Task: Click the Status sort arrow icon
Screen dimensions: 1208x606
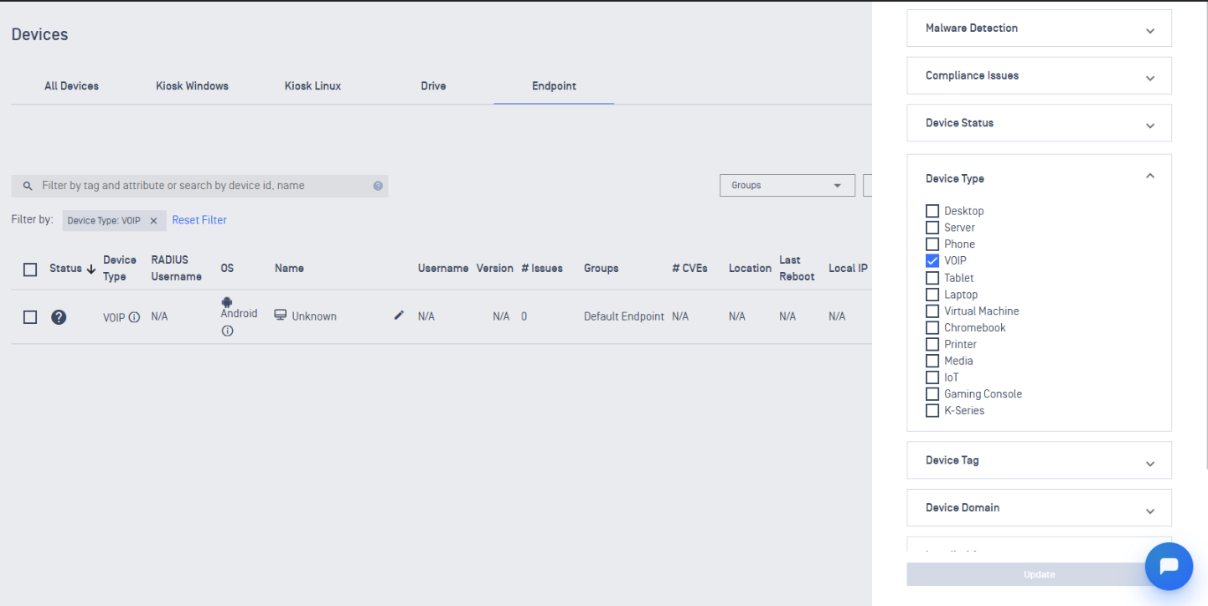Action: [90, 269]
